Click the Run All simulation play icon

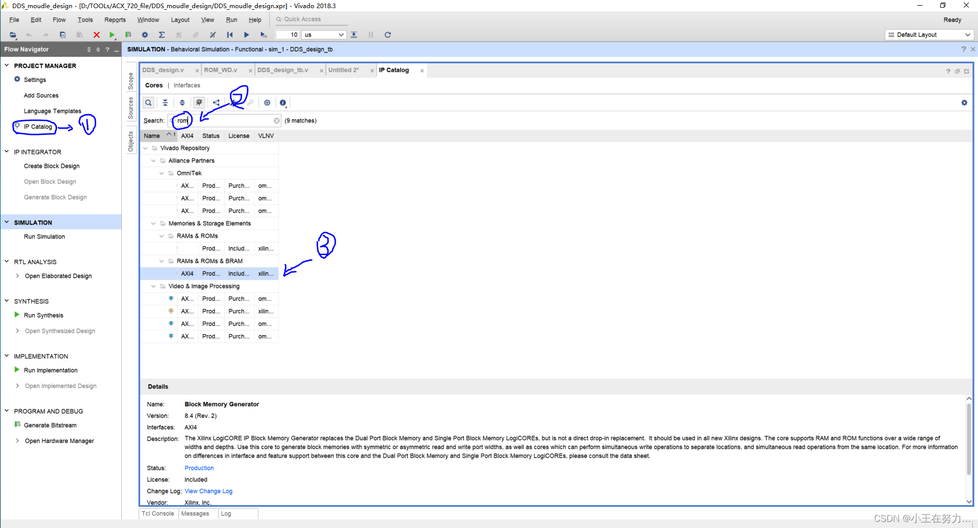(x=246, y=35)
